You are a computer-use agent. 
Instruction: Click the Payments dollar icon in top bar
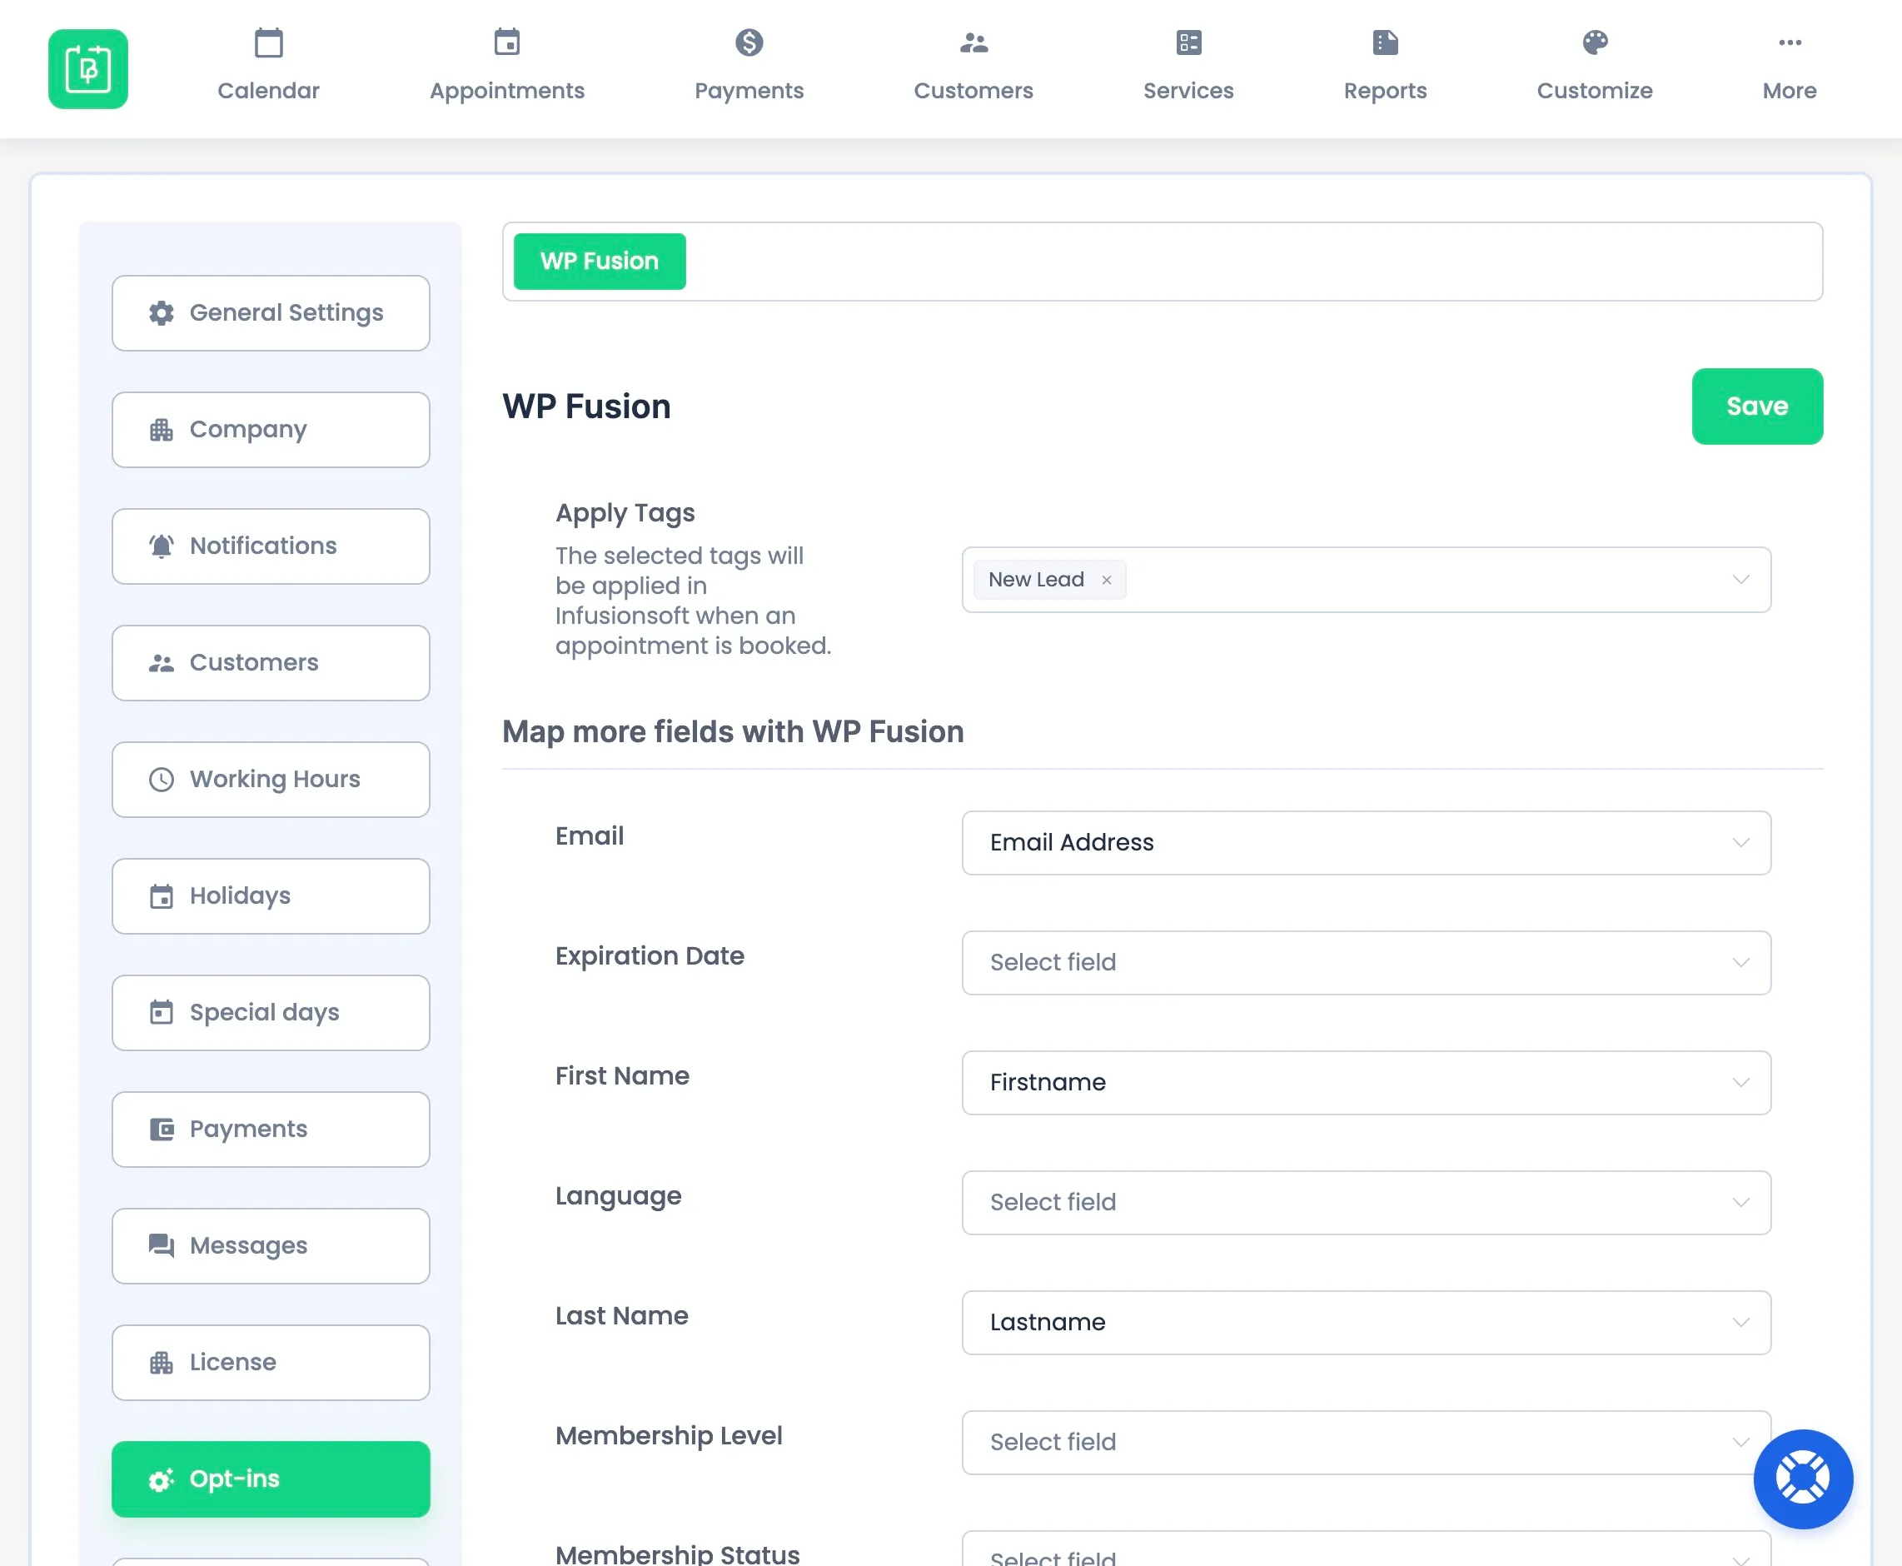tap(749, 42)
